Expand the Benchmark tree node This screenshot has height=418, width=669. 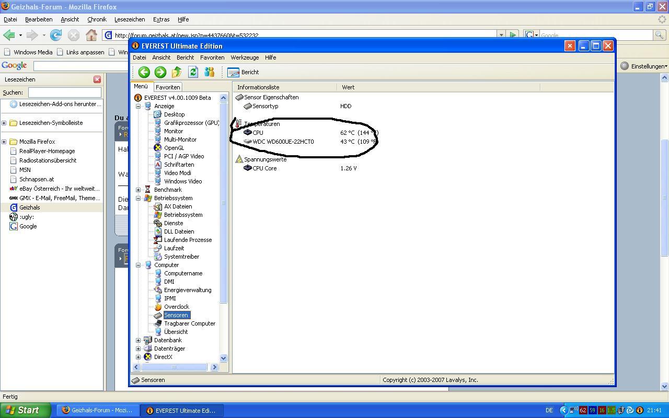139,190
